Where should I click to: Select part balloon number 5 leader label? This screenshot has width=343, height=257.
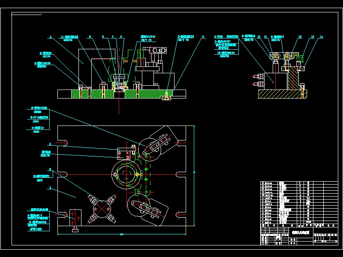[90, 37]
